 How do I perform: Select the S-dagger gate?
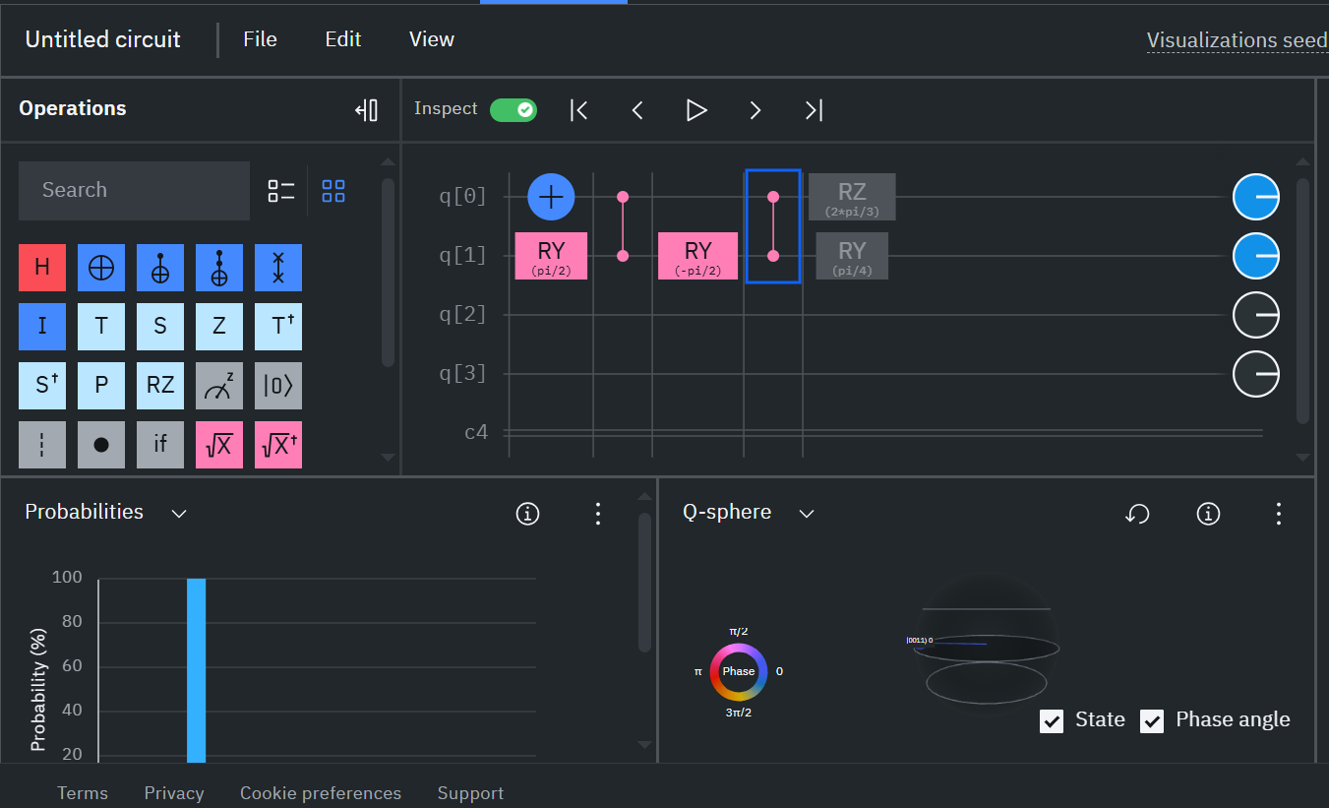(42, 386)
